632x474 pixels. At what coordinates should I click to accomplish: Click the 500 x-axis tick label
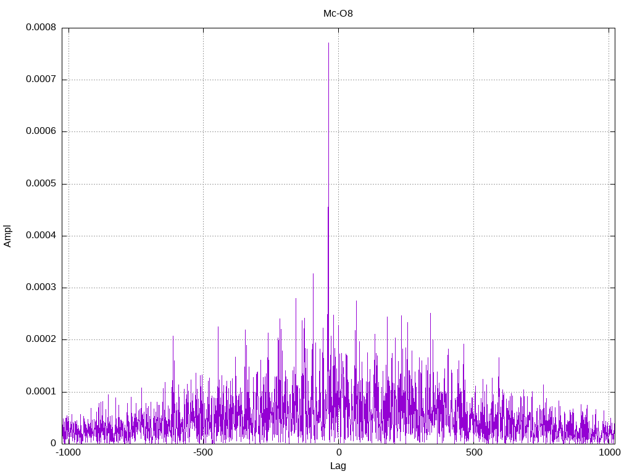474,452
